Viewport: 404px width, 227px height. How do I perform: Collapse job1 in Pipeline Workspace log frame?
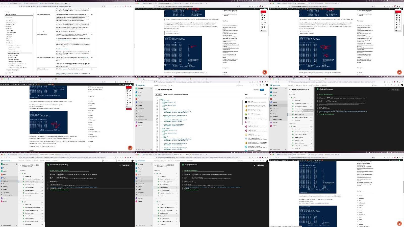click(289, 98)
